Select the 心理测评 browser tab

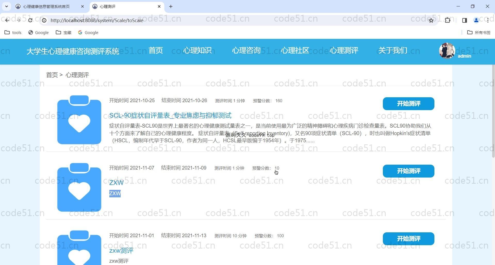(x=108, y=6)
